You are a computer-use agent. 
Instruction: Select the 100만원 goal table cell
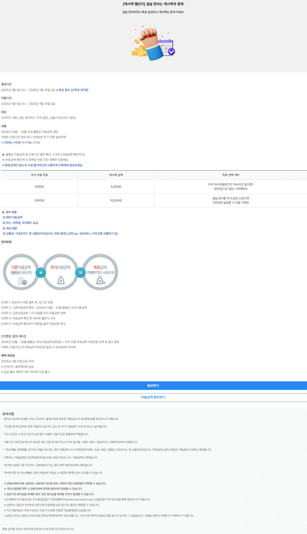[39, 200]
